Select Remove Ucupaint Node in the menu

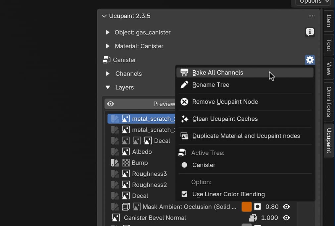click(245, 102)
